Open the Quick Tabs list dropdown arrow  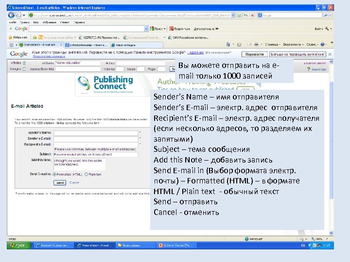click(x=17, y=45)
